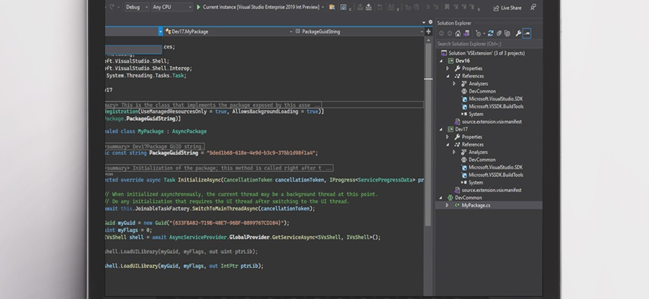Click Solution Explorer Forward arrow icon

(x=449, y=34)
